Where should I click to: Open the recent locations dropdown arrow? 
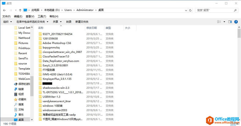click(x=16, y=10)
